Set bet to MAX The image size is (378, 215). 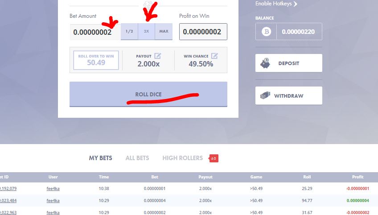click(164, 32)
